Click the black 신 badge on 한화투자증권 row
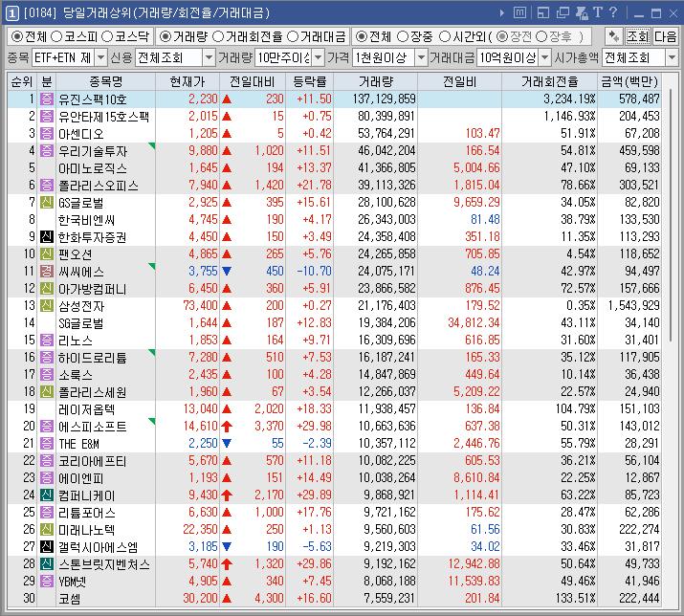Screen dimensions: 684x616 [x=47, y=237]
